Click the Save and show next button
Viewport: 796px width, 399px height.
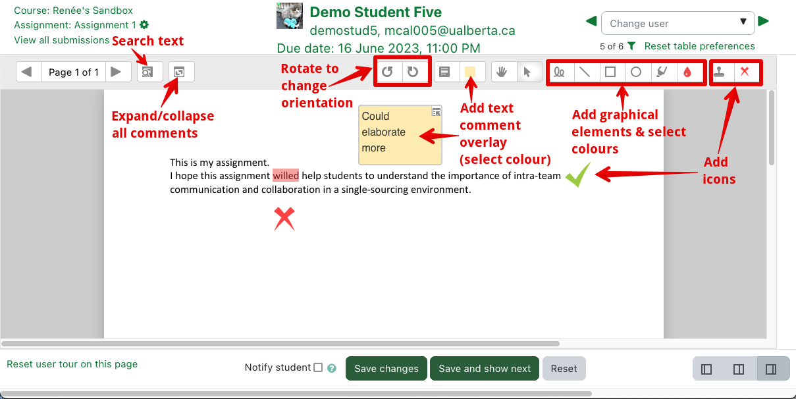(485, 369)
